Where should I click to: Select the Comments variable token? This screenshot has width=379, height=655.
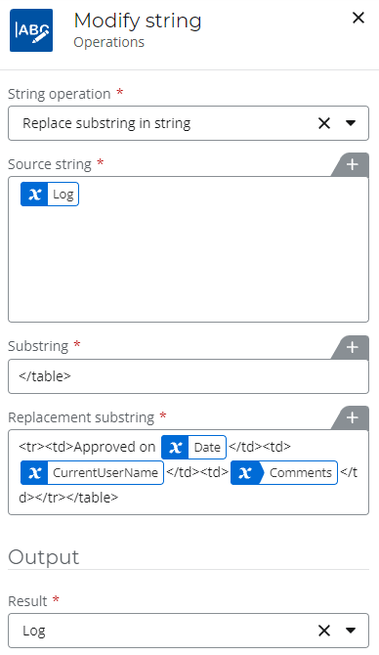point(284,472)
